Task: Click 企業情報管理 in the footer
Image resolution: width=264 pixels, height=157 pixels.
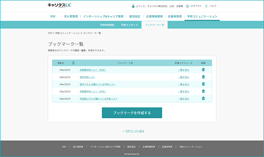Action: point(149,147)
